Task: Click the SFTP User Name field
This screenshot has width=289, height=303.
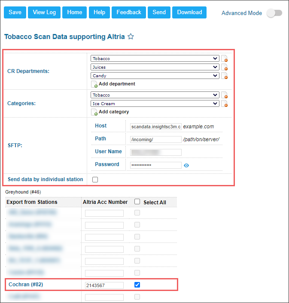Action: [x=156, y=152]
